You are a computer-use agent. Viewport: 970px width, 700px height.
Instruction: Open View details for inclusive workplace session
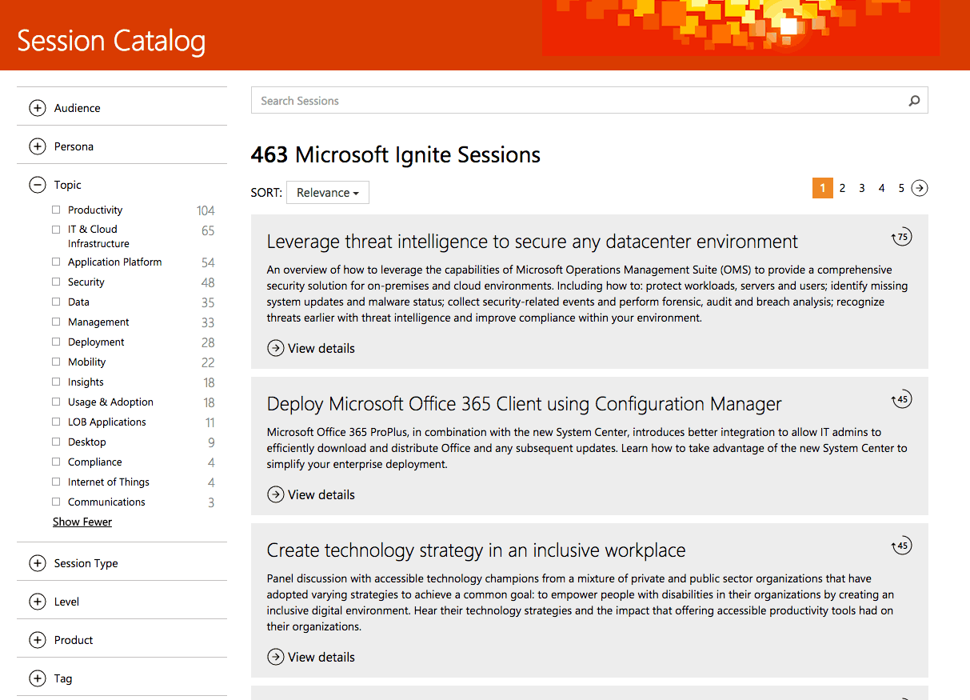coord(321,657)
